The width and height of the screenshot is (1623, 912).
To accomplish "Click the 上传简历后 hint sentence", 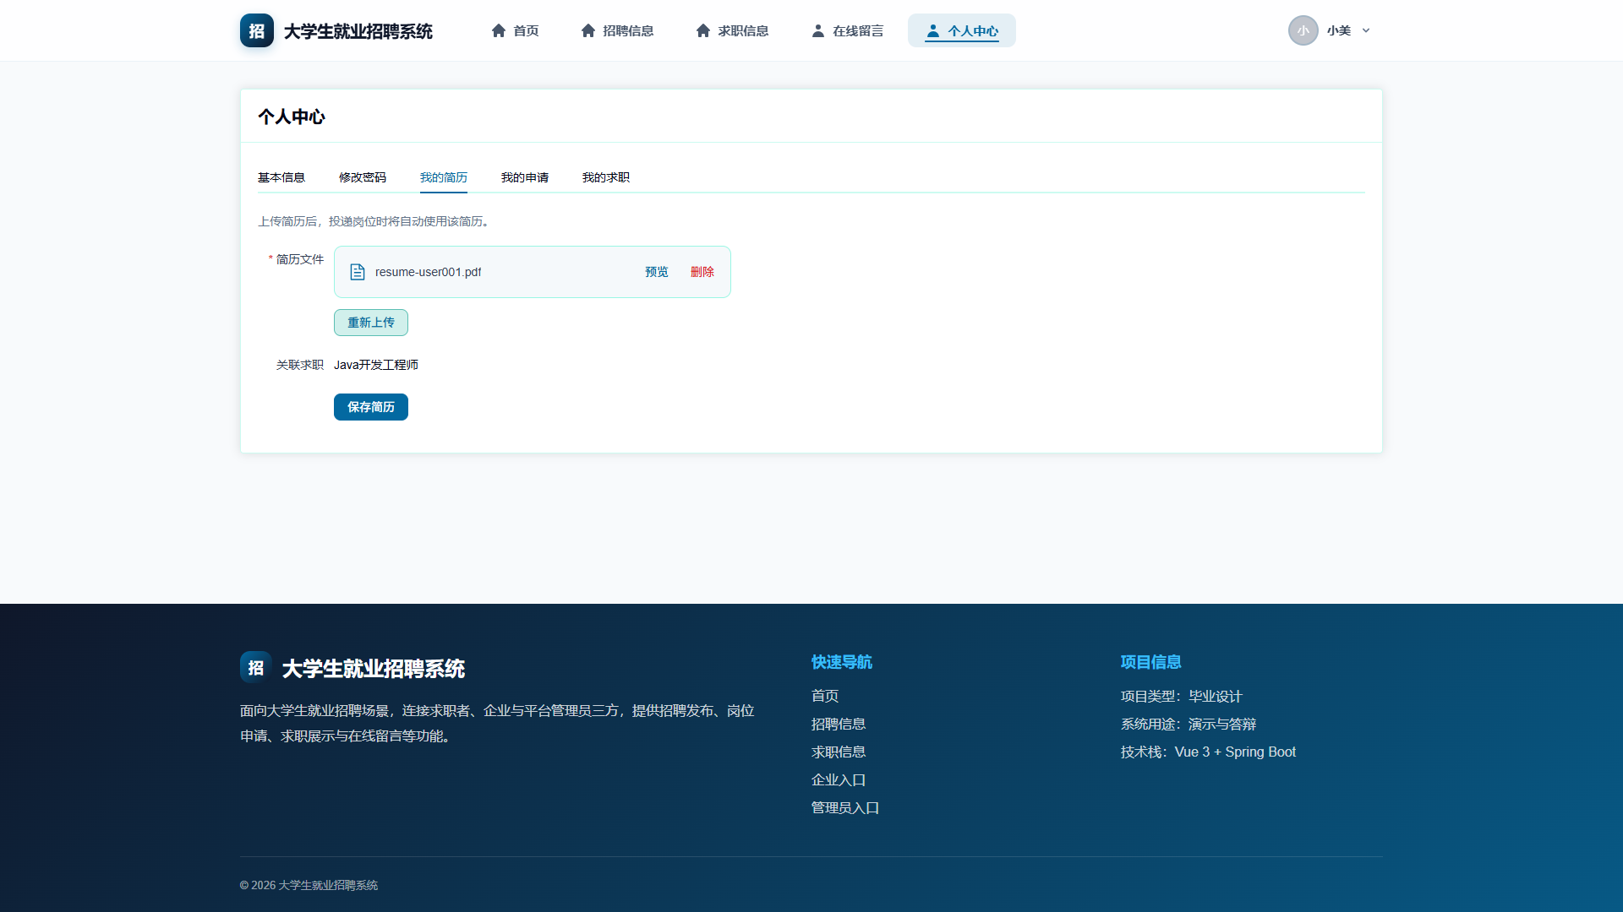I will point(374,221).
